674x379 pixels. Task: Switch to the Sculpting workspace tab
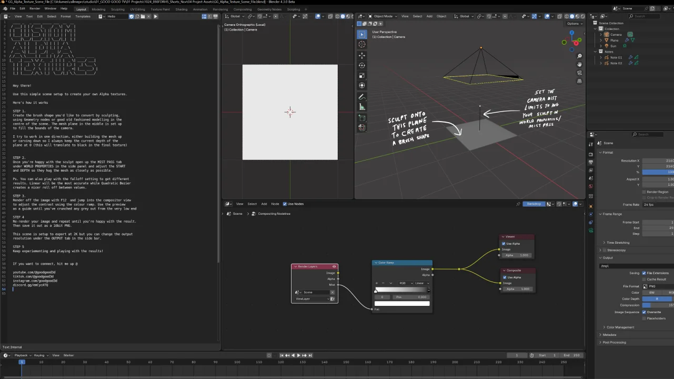tap(117, 9)
